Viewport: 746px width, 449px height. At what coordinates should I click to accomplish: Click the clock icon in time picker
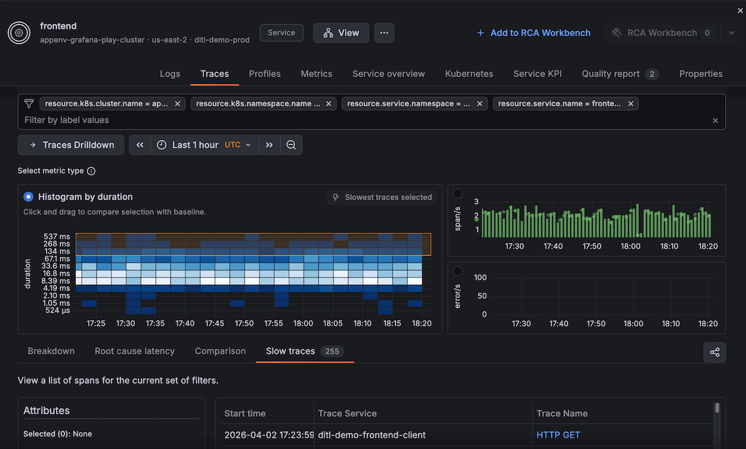[161, 144]
